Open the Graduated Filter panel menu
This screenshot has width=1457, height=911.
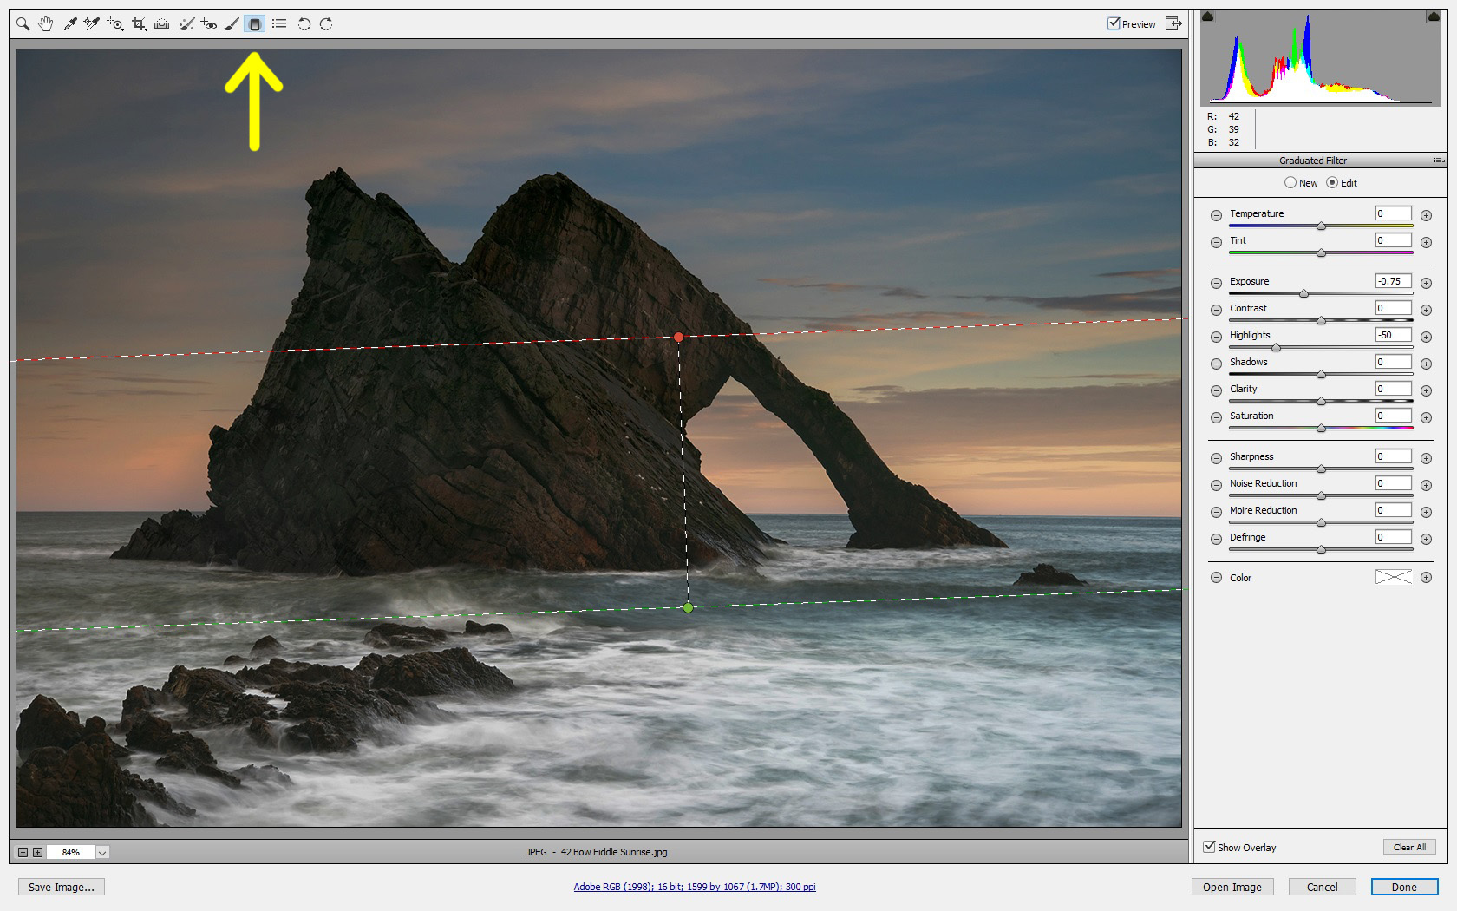point(1439,161)
